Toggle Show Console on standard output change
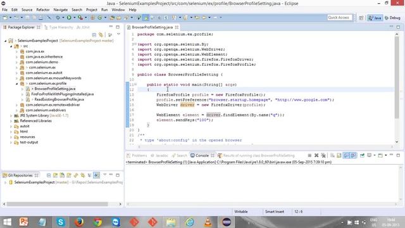The image size is (405, 228). point(346,155)
